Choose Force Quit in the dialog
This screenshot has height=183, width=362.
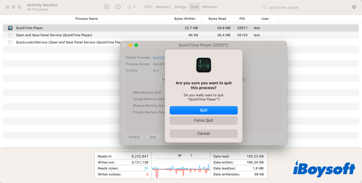tap(204, 120)
